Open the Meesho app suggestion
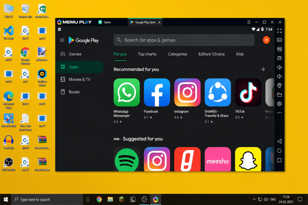 tap(218, 159)
